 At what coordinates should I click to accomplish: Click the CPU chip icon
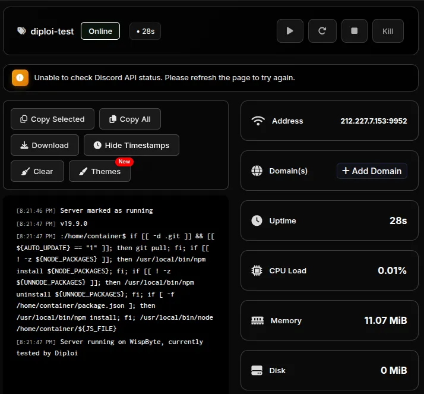[x=257, y=270]
